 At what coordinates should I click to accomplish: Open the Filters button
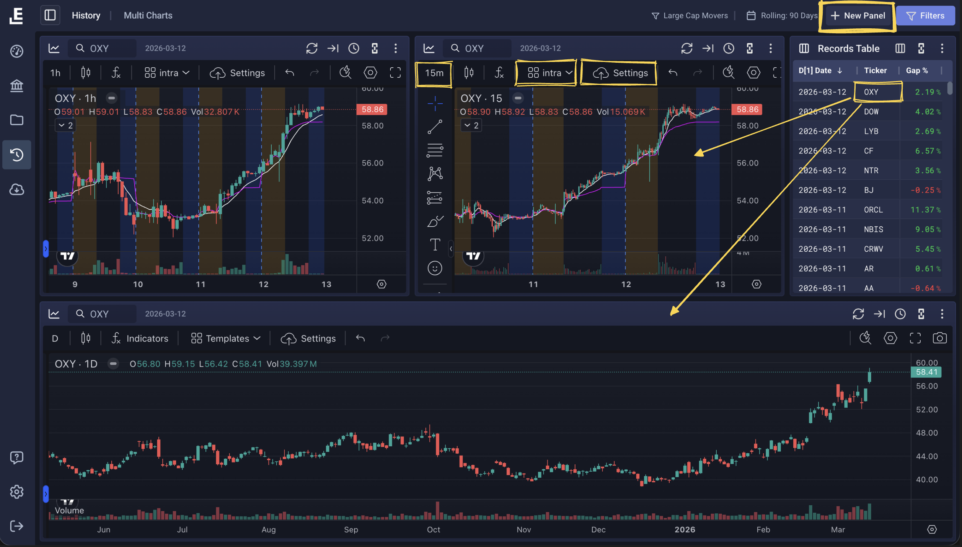click(x=925, y=15)
